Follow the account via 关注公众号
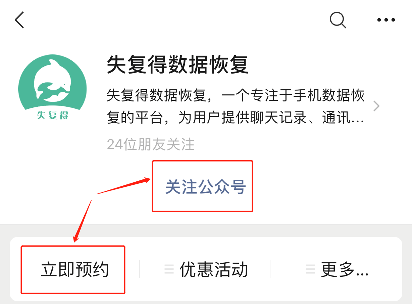The height and width of the screenshot is (304, 412). (x=206, y=187)
